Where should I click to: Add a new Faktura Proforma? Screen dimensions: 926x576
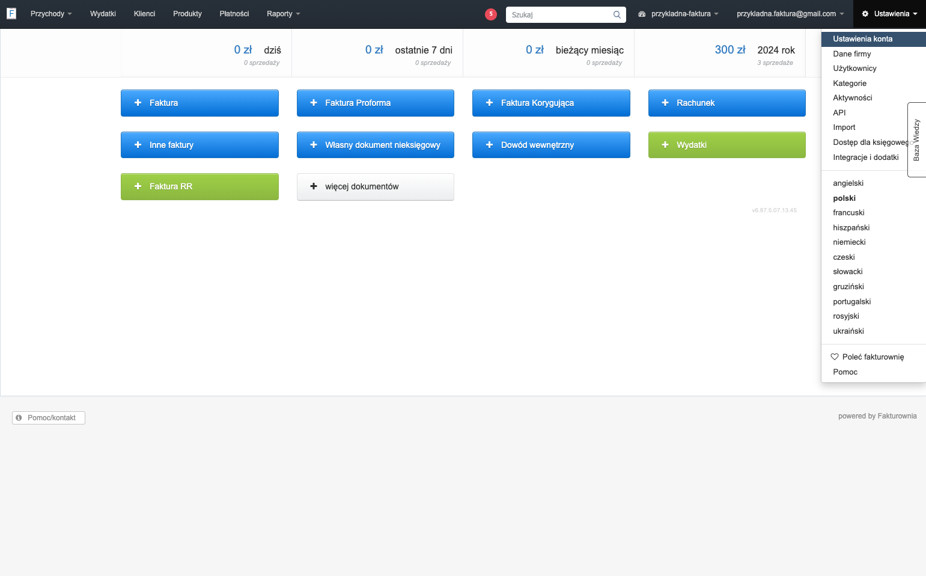pos(376,103)
